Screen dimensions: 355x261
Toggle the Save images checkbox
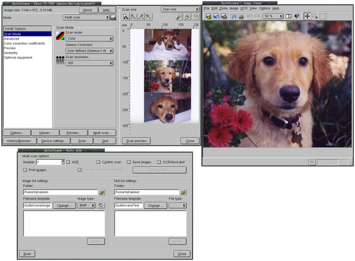[129, 162]
